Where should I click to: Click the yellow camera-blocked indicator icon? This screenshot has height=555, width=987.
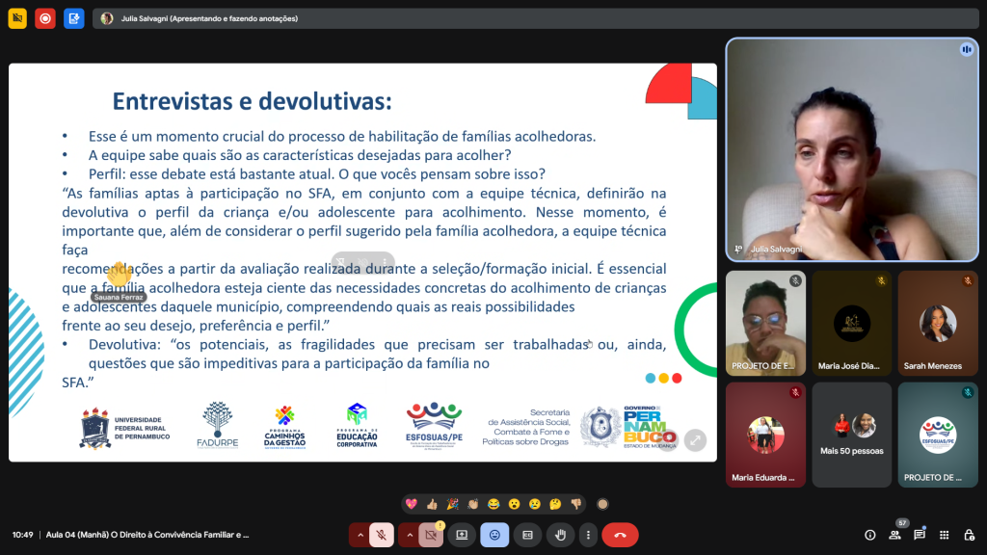(x=17, y=18)
